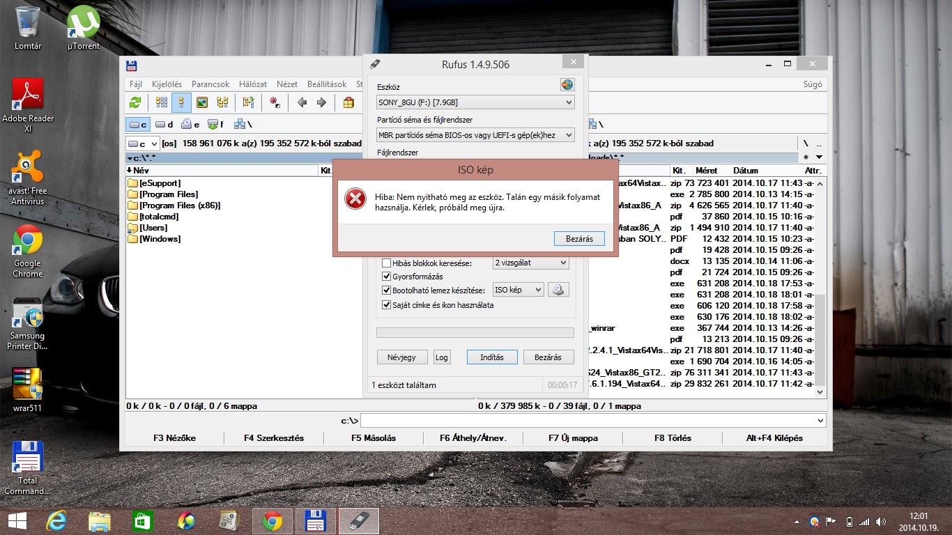Open the Lomtár recycle bin desktop icon
Image resolution: width=952 pixels, height=535 pixels.
28,29
